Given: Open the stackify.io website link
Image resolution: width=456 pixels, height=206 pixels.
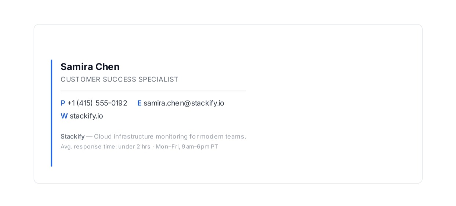Looking at the screenshot, I should 86,116.
